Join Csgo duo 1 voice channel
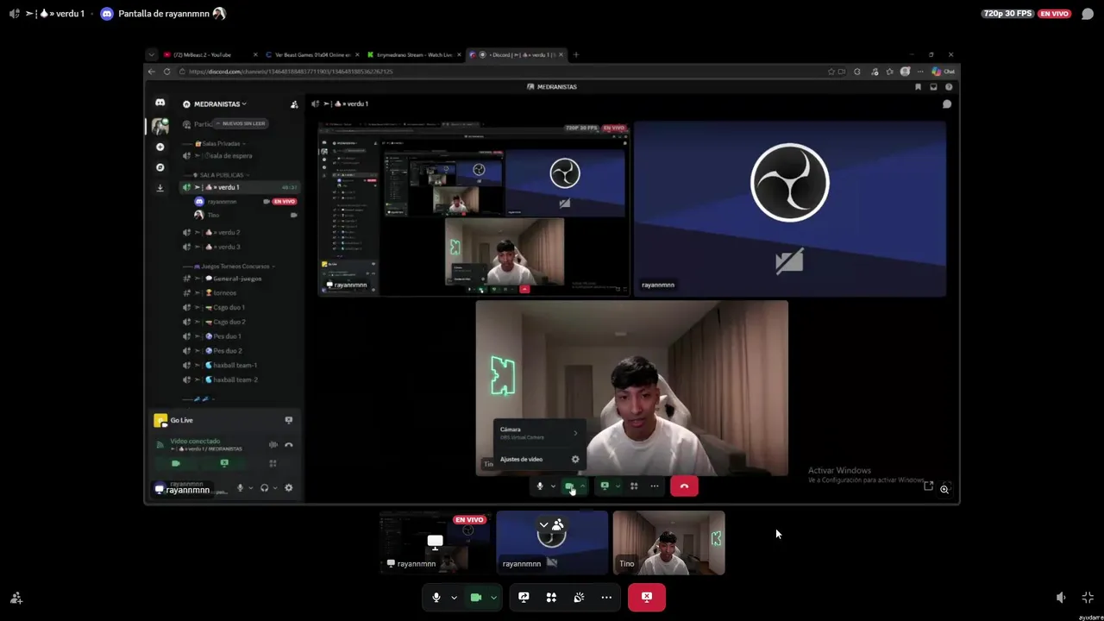Screen dimensions: 1104x621 click(x=240, y=307)
